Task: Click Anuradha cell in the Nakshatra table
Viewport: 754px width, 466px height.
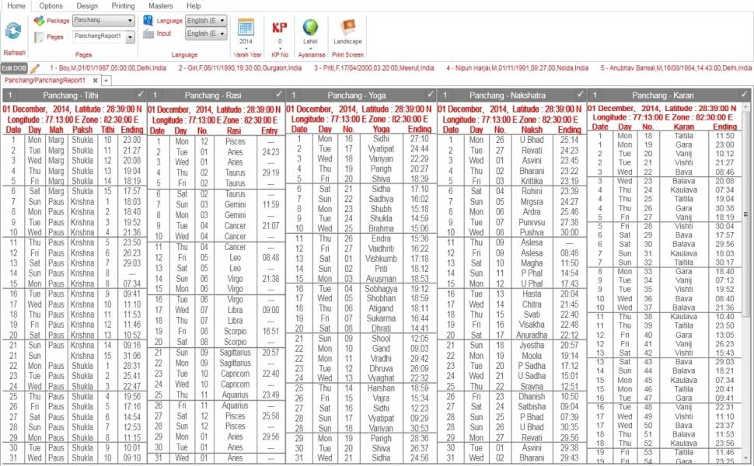Action: coord(532,335)
